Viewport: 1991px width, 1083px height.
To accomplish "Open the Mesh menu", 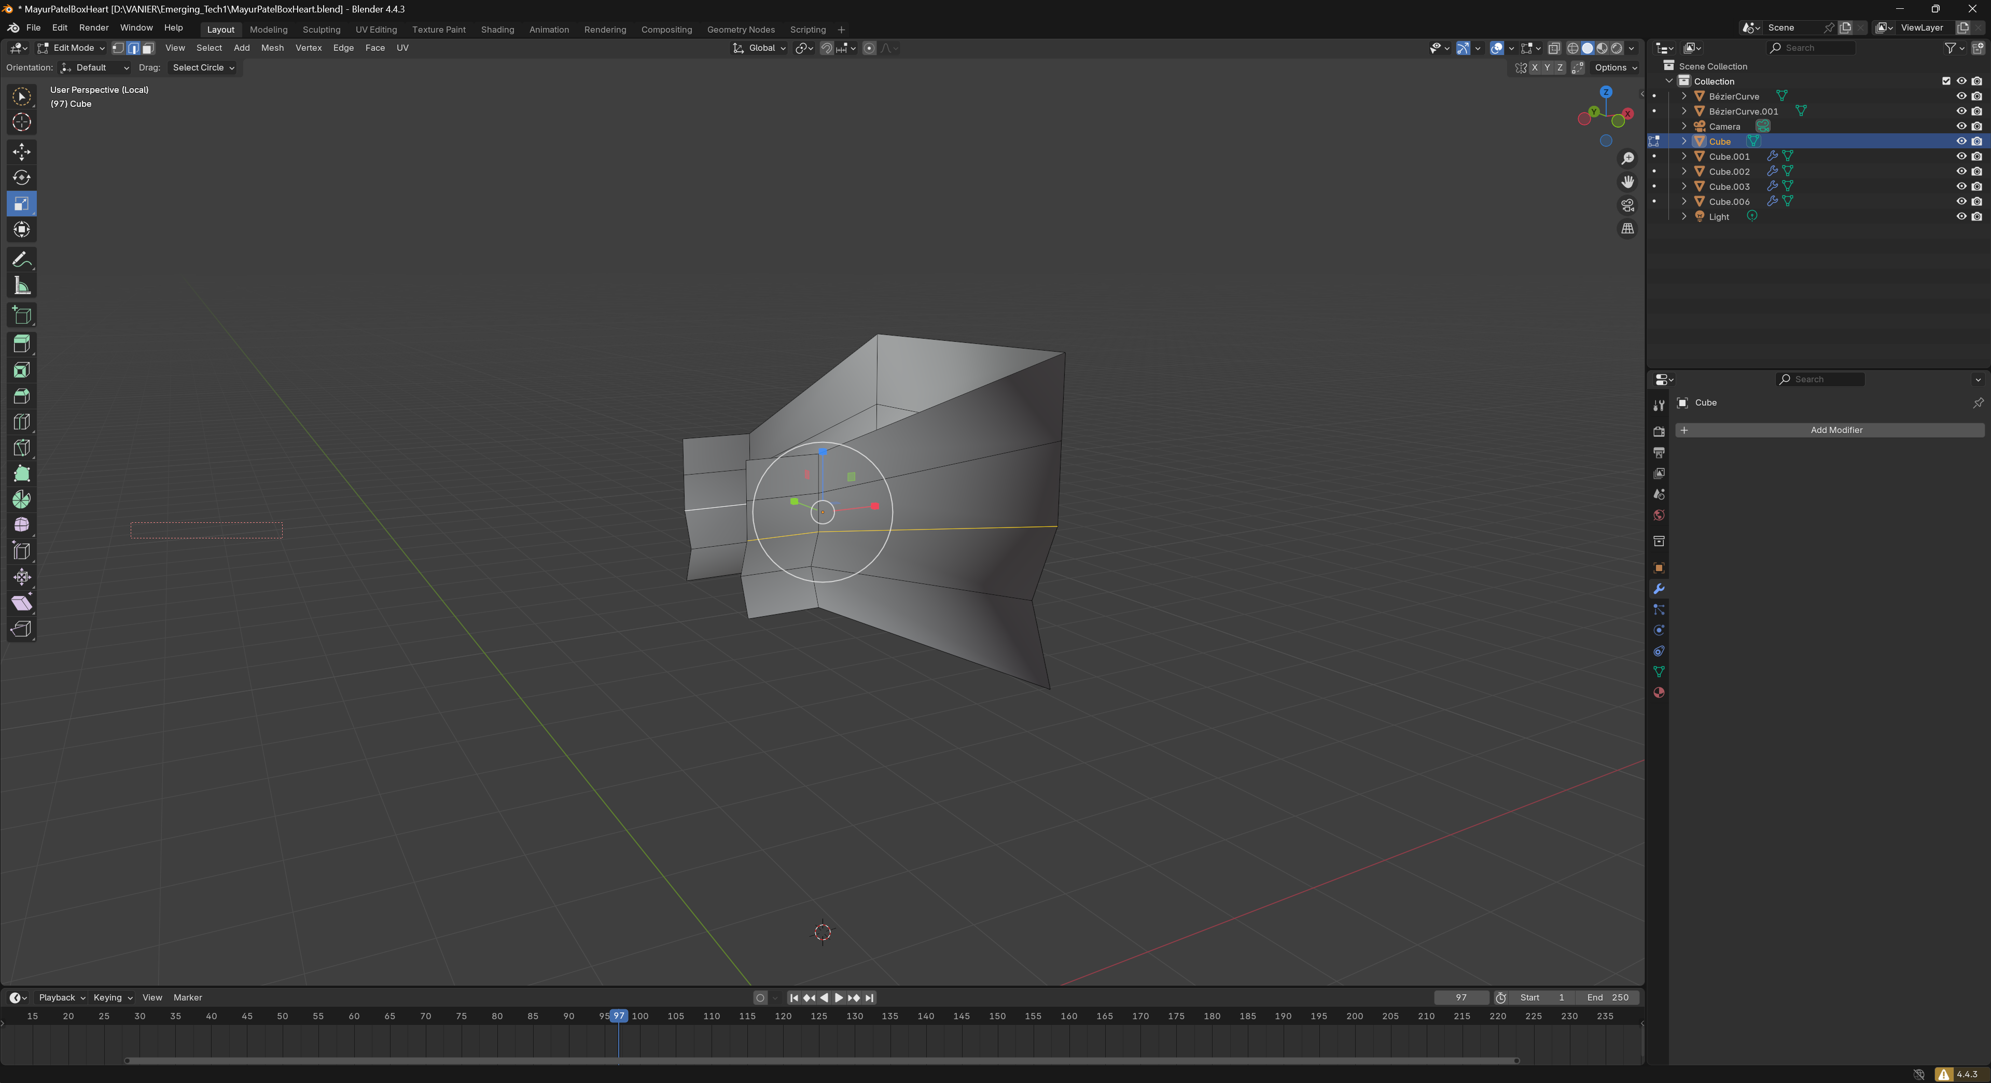I will click(x=272, y=48).
